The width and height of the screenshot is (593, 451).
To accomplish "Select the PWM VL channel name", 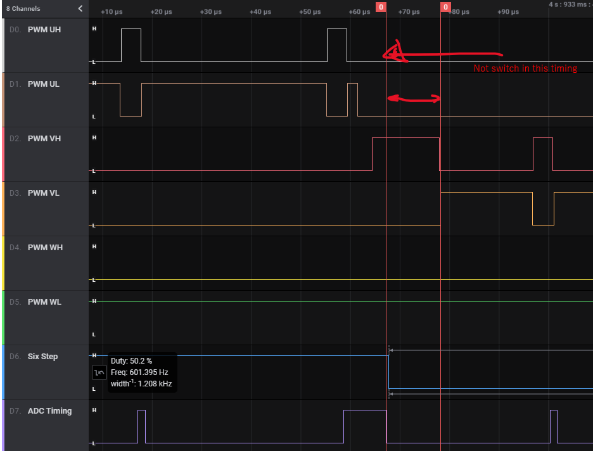I will [44, 193].
